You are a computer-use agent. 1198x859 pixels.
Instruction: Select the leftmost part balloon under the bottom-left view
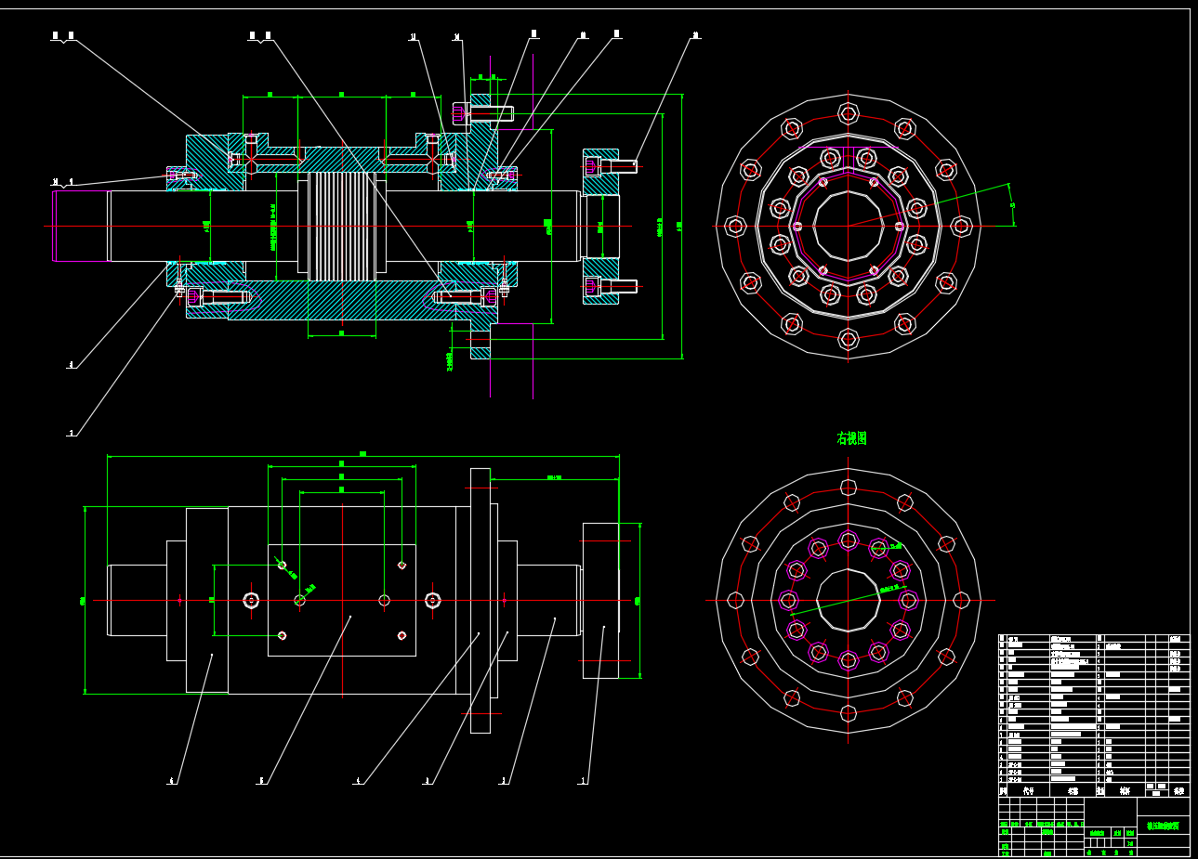coord(171,782)
